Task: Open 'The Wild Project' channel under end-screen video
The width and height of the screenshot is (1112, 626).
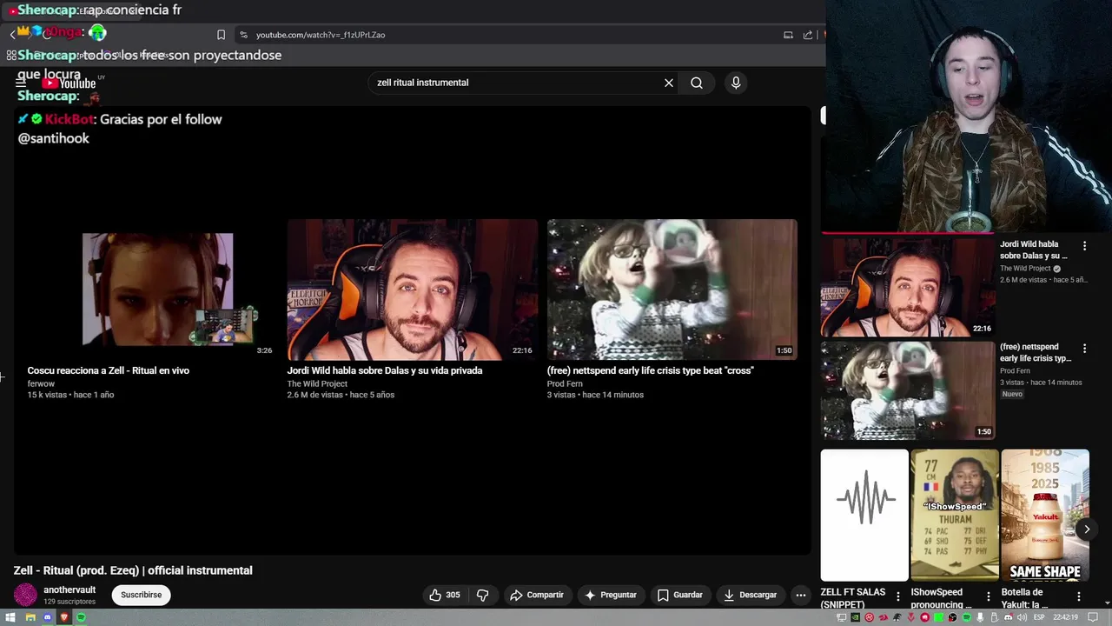Action: point(317,383)
